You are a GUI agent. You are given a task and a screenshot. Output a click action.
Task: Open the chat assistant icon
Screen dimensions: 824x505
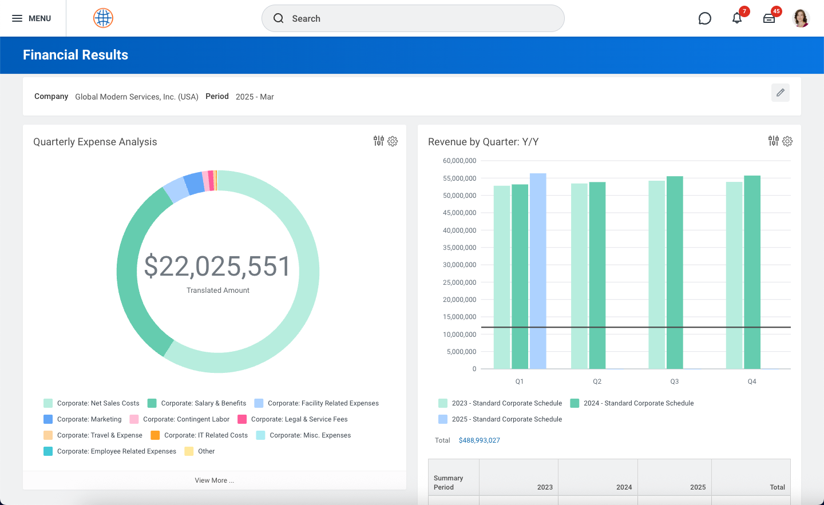coord(704,18)
